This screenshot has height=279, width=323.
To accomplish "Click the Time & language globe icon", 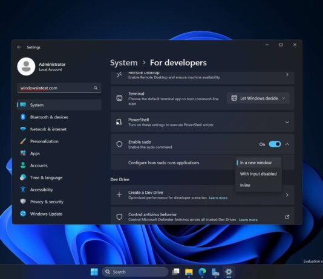I will [23, 178].
